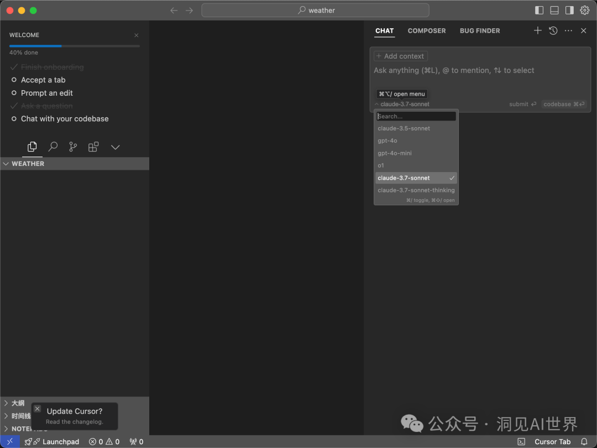Switch to the COMPOSER tab
This screenshot has width=597, height=448.
427,31
